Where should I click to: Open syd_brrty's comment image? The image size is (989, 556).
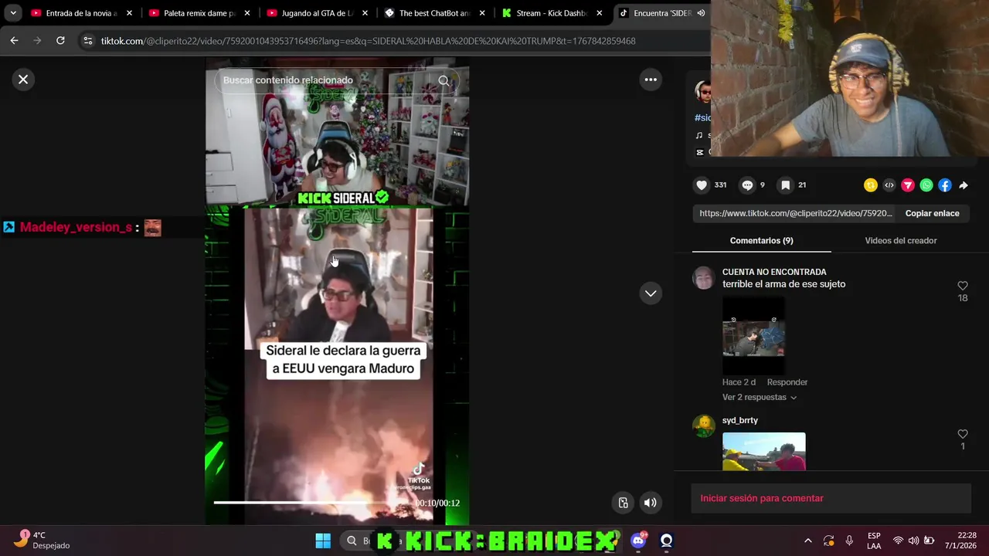click(x=763, y=451)
